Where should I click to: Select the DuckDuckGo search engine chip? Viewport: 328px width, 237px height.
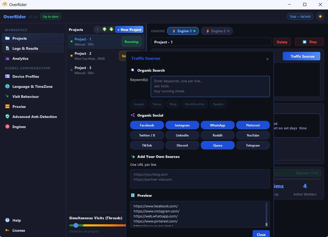click(195, 104)
